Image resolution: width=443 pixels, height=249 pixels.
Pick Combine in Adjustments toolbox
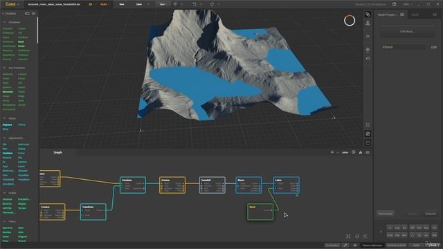tap(8, 154)
